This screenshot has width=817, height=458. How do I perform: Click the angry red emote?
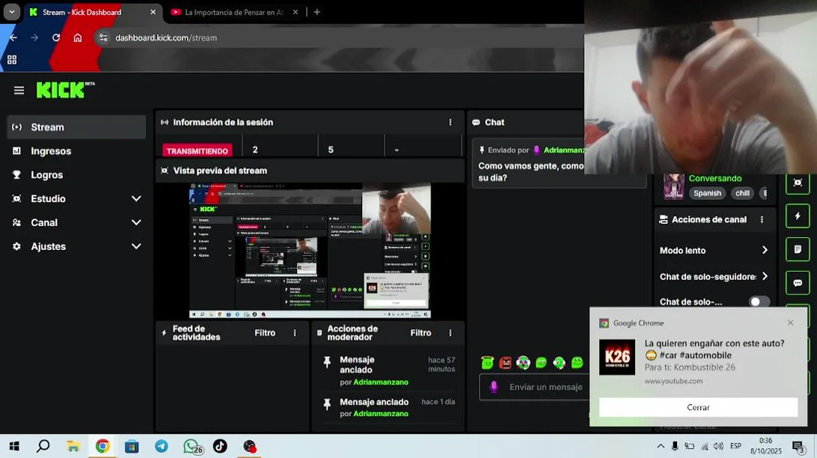(x=505, y=363)
